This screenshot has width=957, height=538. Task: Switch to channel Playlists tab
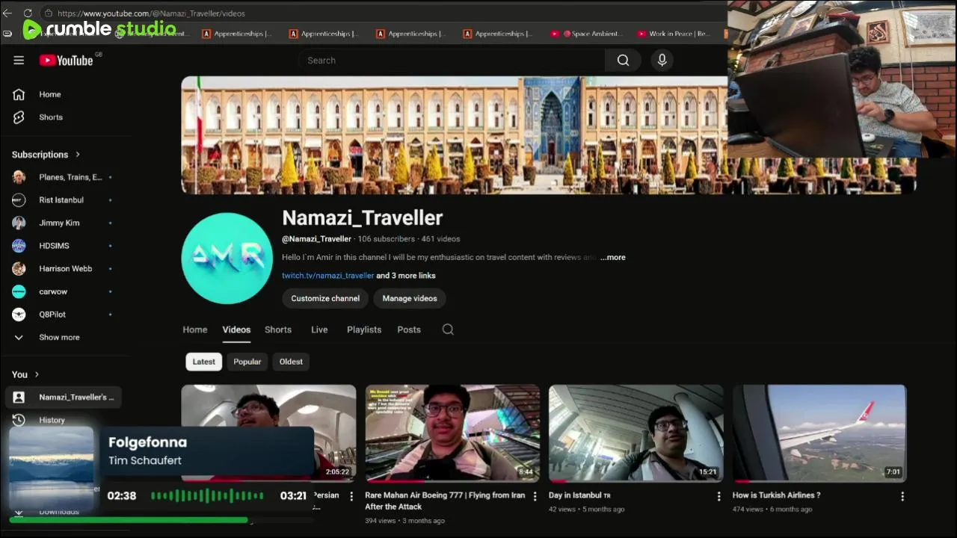(x=364, y=330)
